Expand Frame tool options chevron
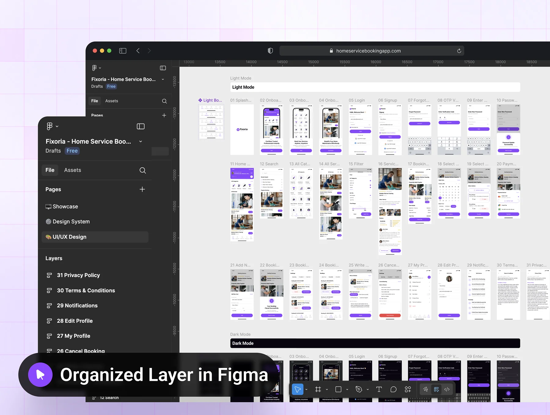Screen dimensions: 550x415 (327, 390)
